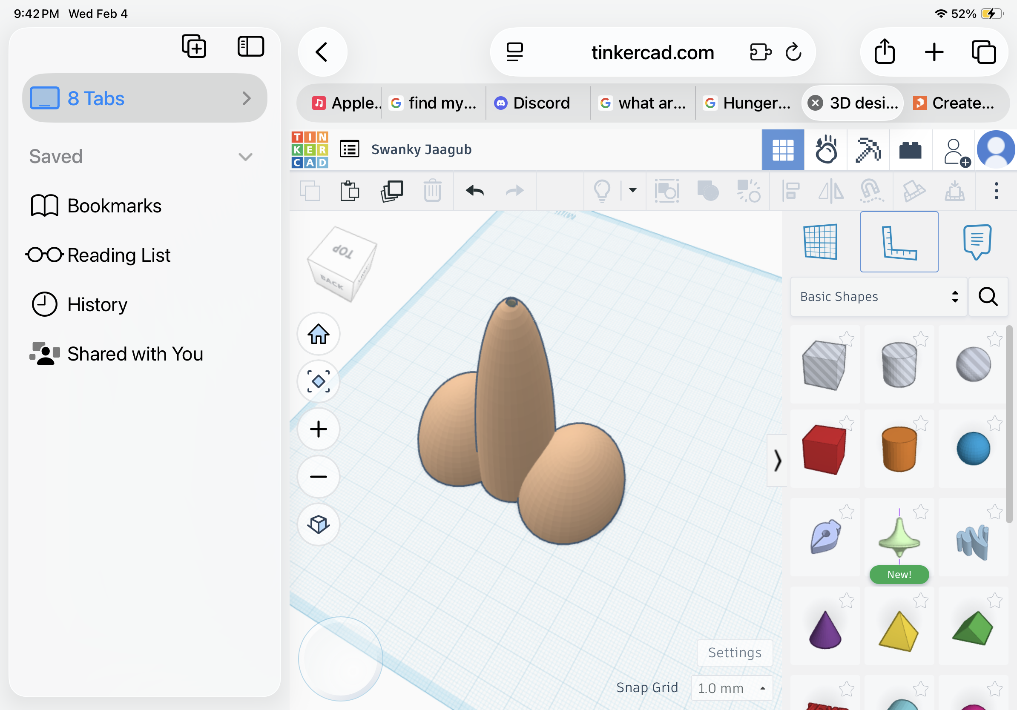Image resolution: width=1017 pixels, height=710 pixels.
Task: Open the Basic Shapes category dropdown
Action: [x=878, y=297]
